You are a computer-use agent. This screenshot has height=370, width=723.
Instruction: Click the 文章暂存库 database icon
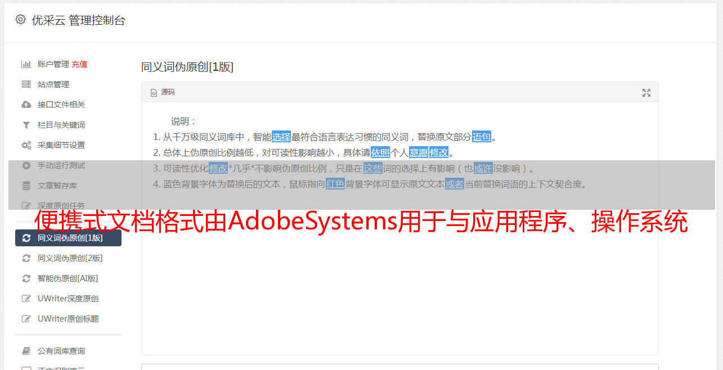26,186
